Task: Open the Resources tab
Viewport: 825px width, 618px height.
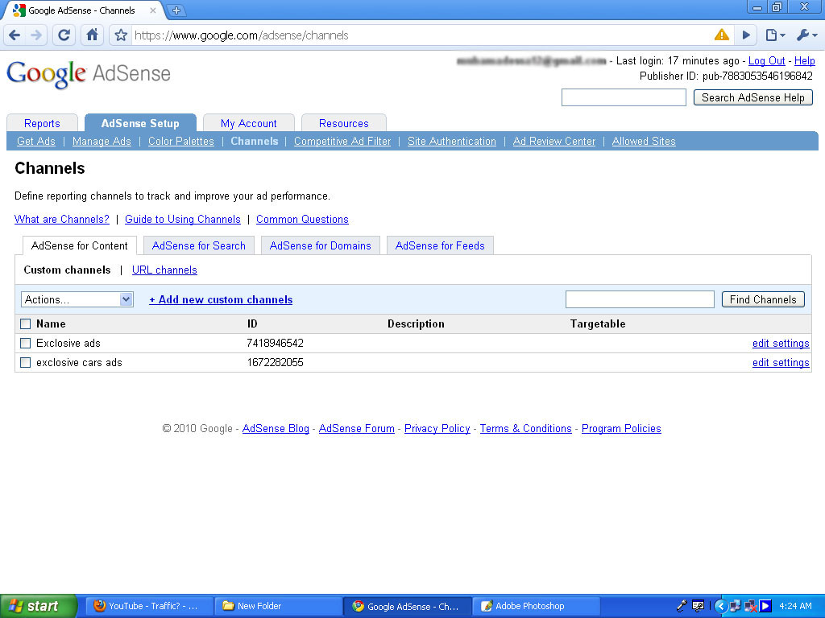Action: point(343,123)
